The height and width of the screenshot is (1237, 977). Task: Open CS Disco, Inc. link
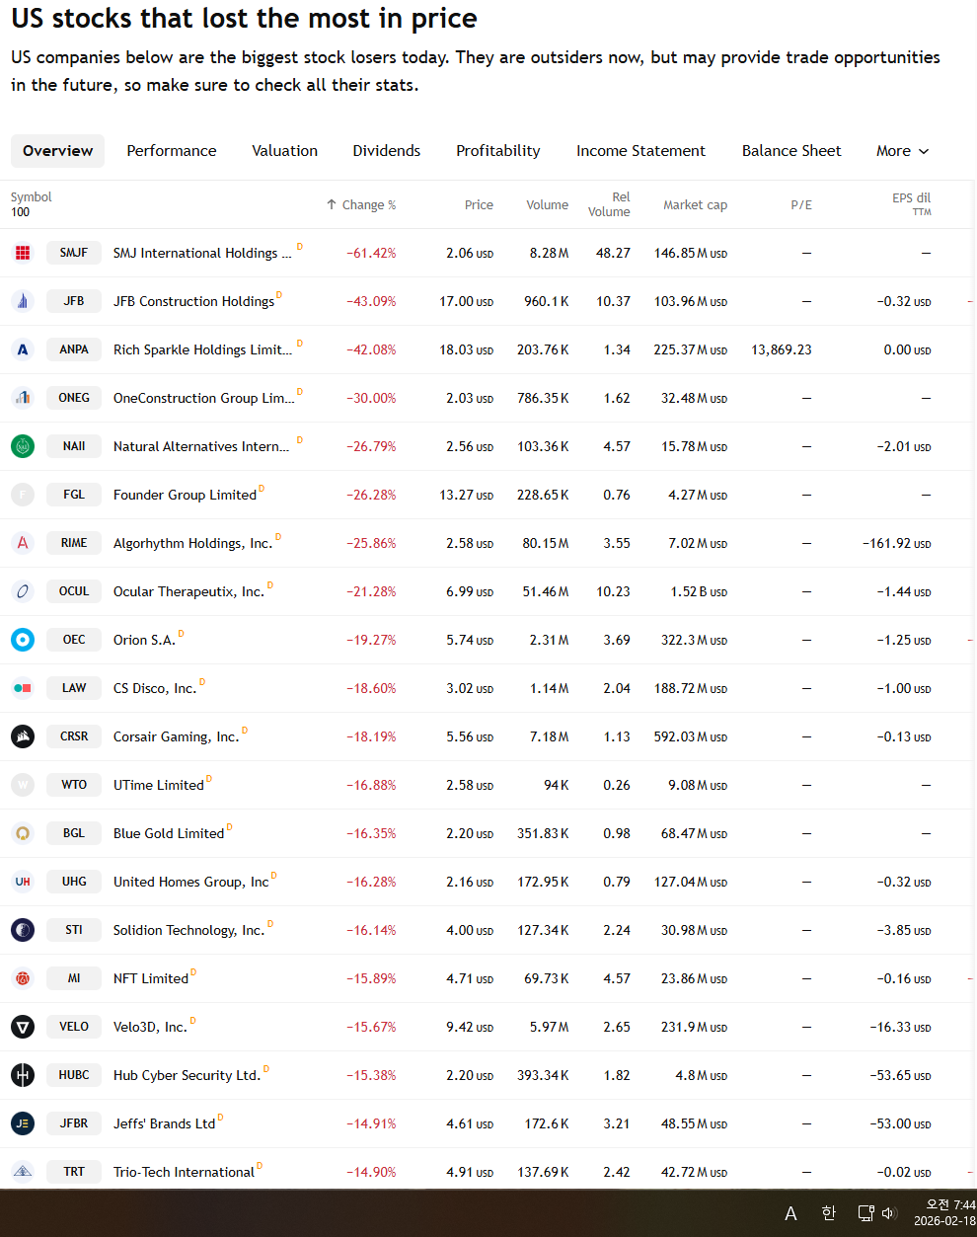tap(155, 689)
